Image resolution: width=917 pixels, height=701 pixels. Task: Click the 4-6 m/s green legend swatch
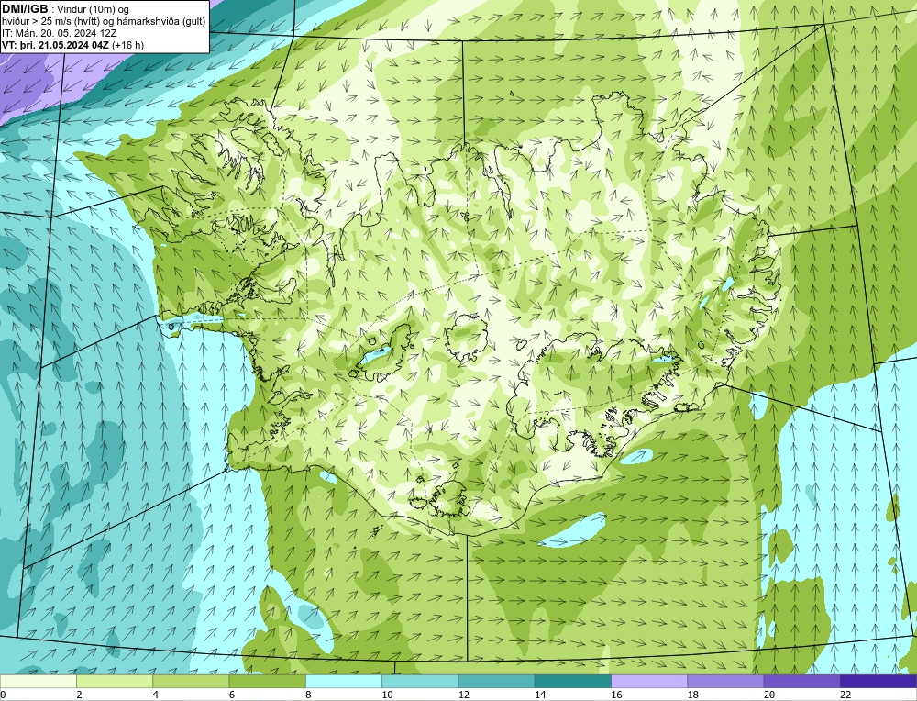click(x=191, y=682)
